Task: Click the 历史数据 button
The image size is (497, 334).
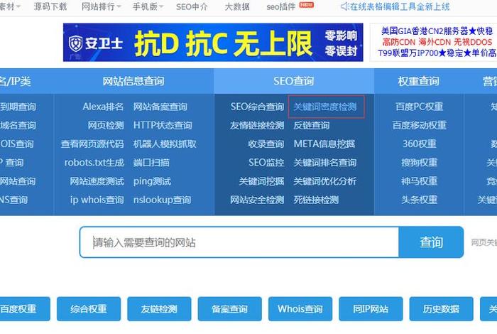Action: (441, 309)
